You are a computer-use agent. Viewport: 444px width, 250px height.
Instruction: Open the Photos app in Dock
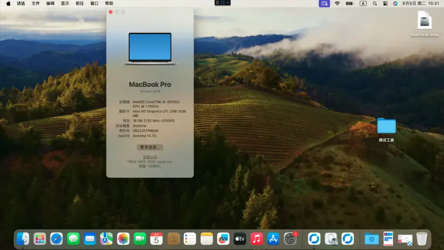123,239
